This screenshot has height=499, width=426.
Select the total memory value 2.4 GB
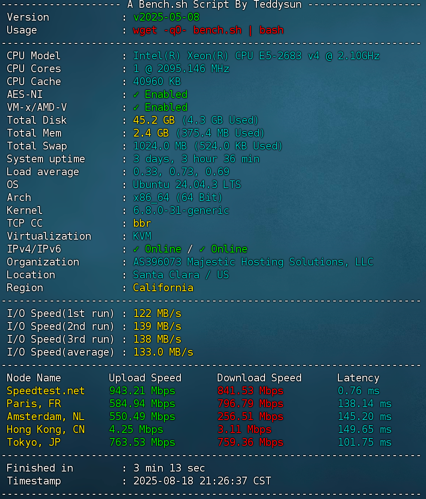(x=151, y=134)
